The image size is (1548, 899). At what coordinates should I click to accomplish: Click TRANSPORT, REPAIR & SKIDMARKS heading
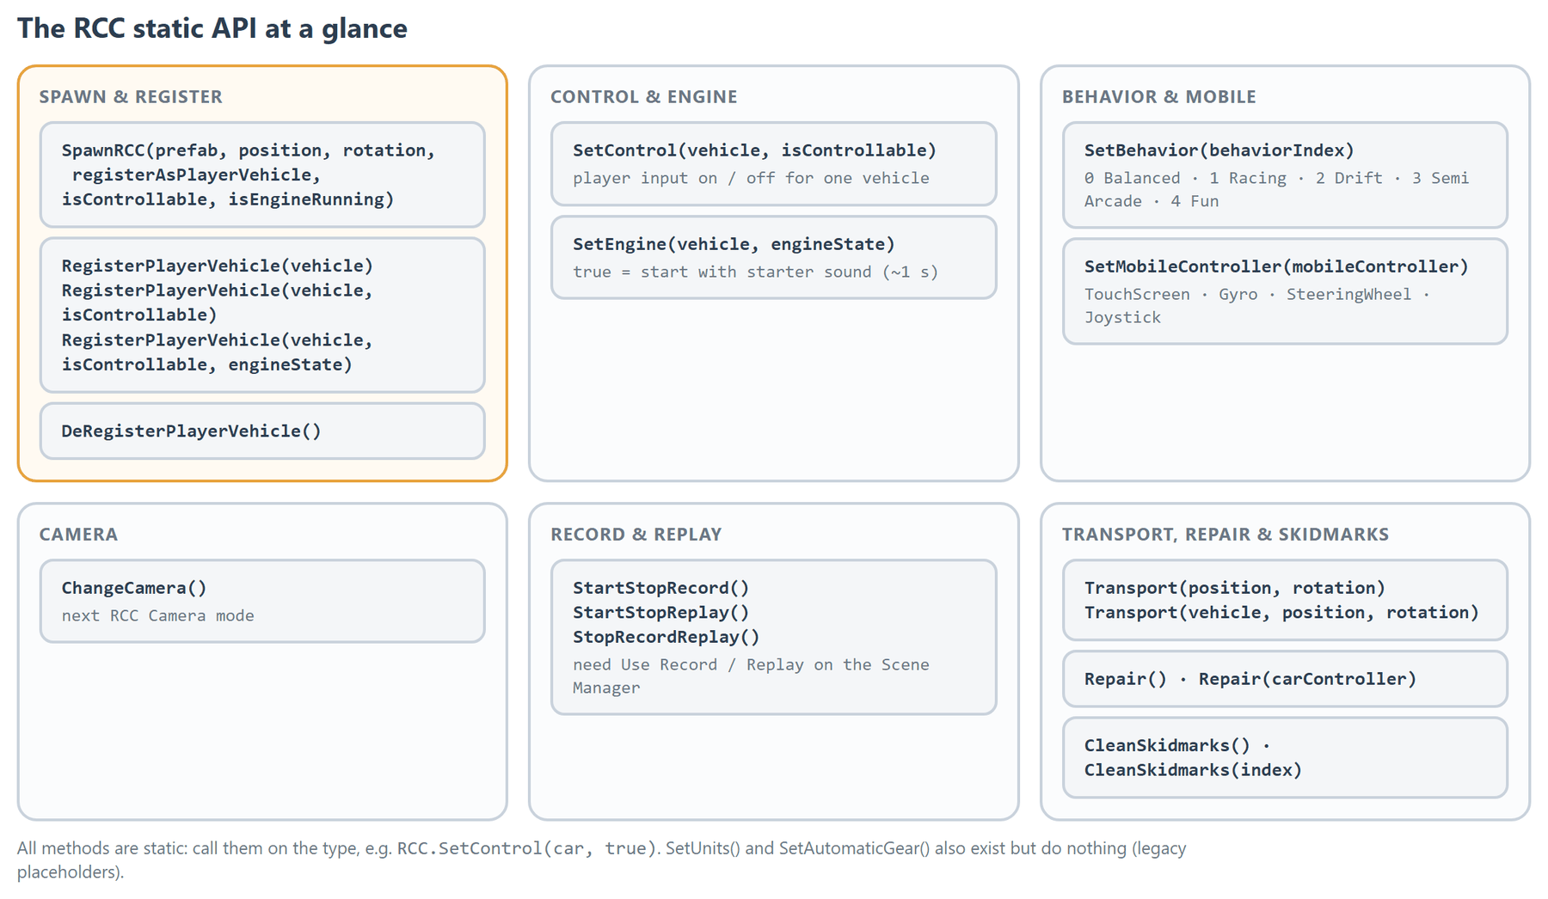click(1225, 534)
